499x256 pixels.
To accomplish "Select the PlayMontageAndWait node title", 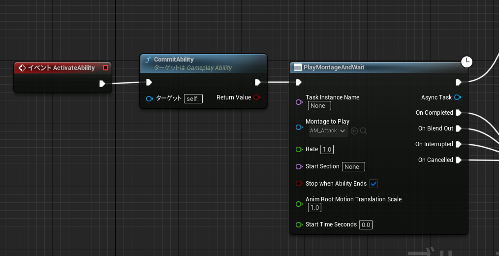I will (334, 67).
